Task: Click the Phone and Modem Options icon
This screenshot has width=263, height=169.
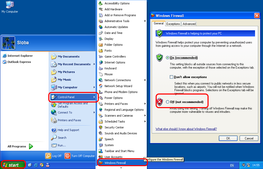Action: (x=101, y=92)
